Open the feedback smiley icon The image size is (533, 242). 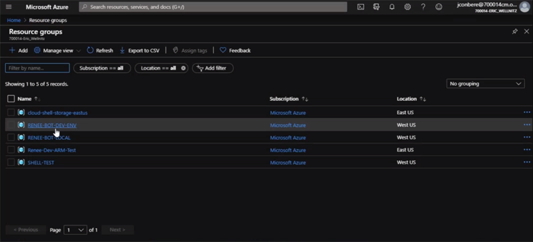[439, 7]
